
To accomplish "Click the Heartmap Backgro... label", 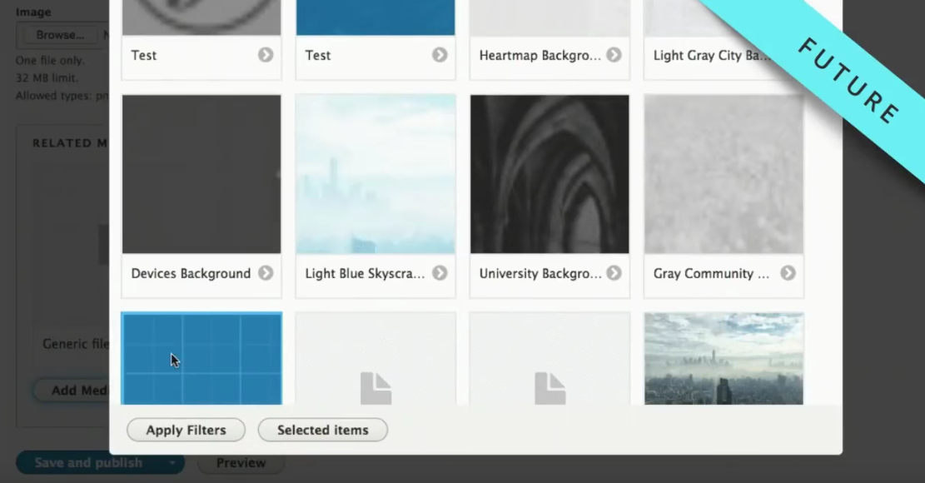I will coord(540,56).
